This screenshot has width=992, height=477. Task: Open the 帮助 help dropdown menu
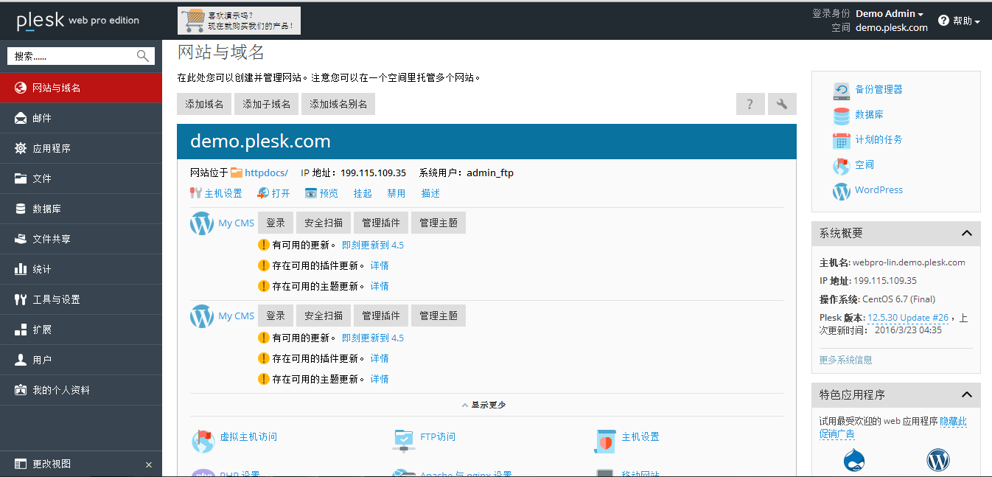point(959,21)
